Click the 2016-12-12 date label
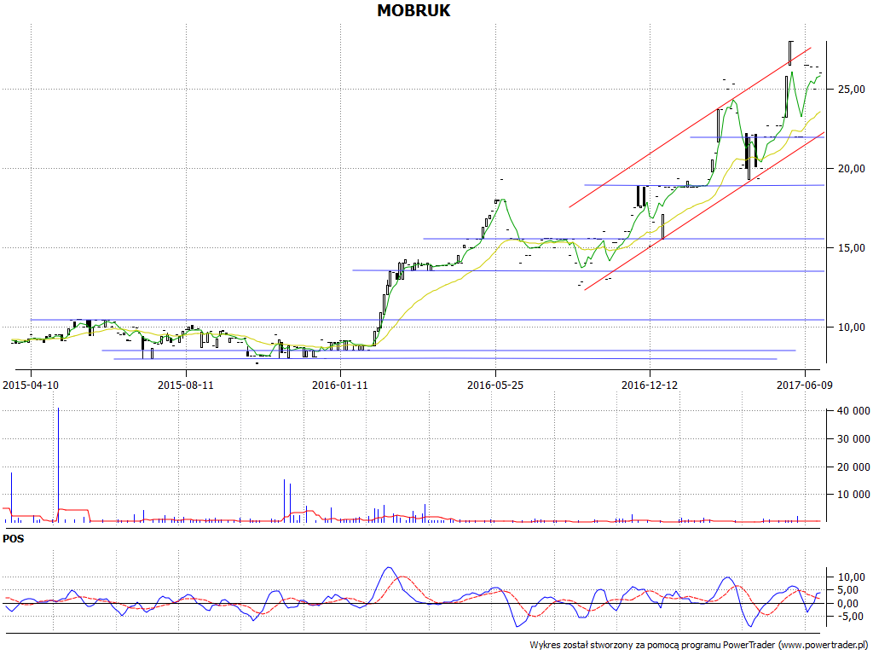873x655 pixels. click(650, 385)
